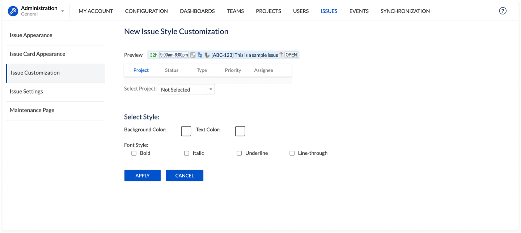Click the link icon in preview
The width and height of the screenshot is (521, 233).
coord(193,55)
